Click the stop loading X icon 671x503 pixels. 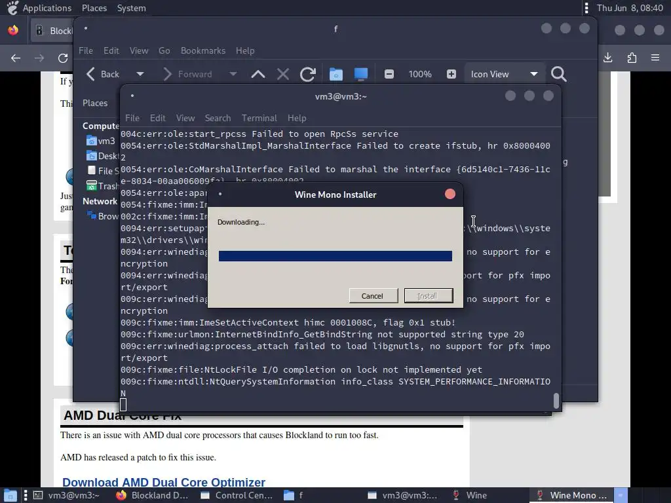click(x=283, y=75)
